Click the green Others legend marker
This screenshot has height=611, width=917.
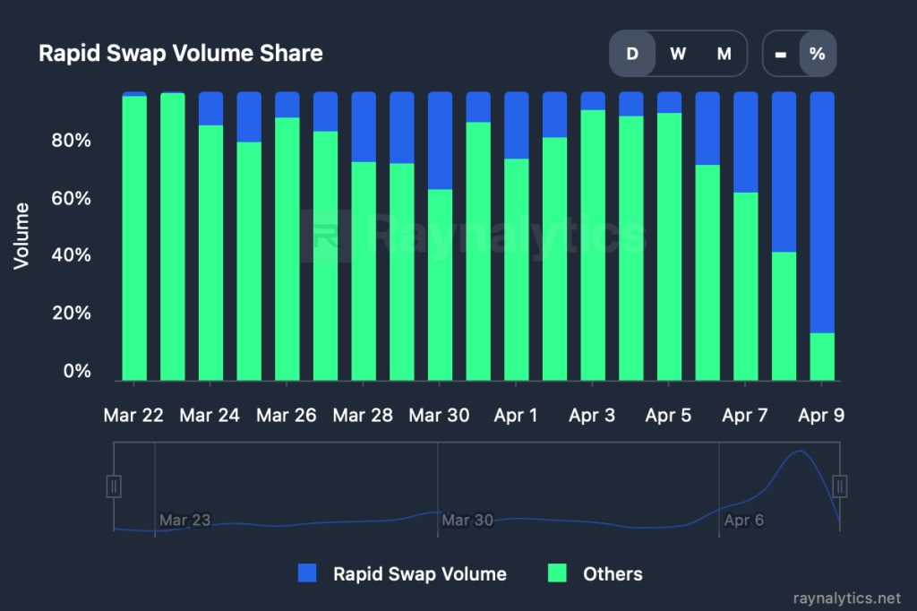click(555, 573)
